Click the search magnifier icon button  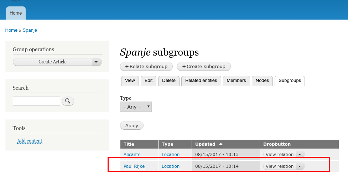[68, 101]
